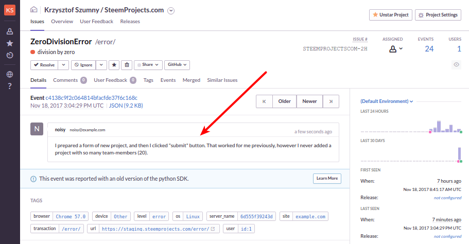Open the top User Feedback tab
The image size is (469, 244).
[96, 22]
